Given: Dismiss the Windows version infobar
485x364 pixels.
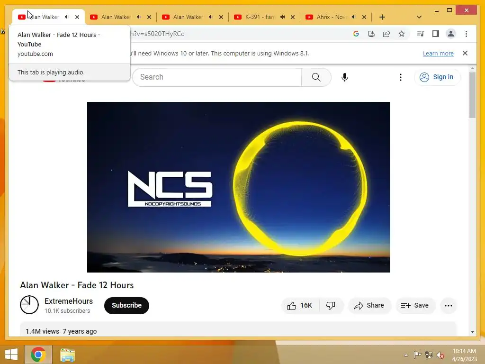Looking at the screenshot, I should 465,53.
